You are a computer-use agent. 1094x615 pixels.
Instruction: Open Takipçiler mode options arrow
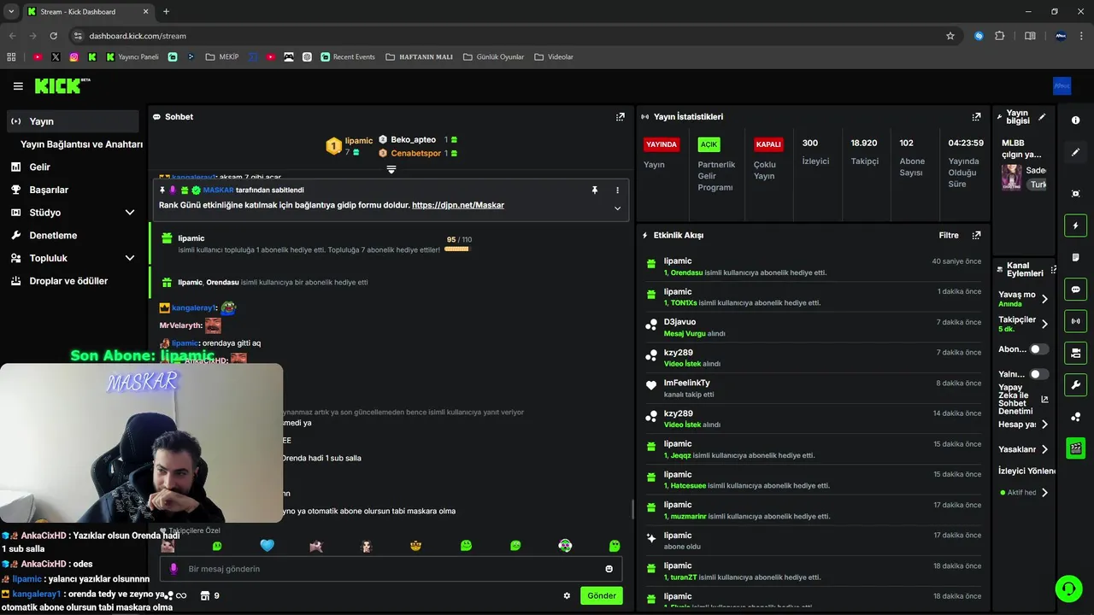pyautogui.click(x=1044, y=324)
